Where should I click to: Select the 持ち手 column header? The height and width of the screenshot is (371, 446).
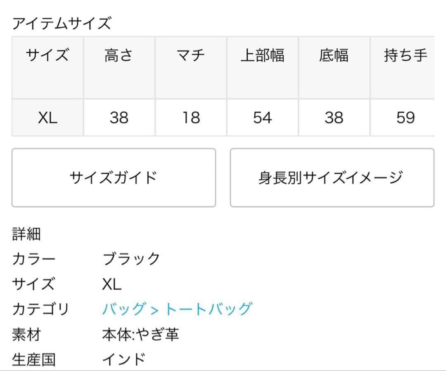[x=405, y=55]
